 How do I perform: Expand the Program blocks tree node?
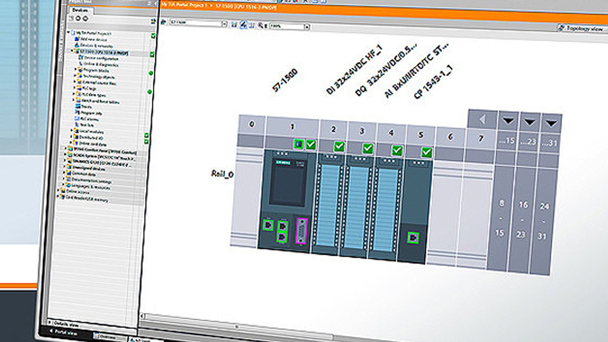coord(75,69)
